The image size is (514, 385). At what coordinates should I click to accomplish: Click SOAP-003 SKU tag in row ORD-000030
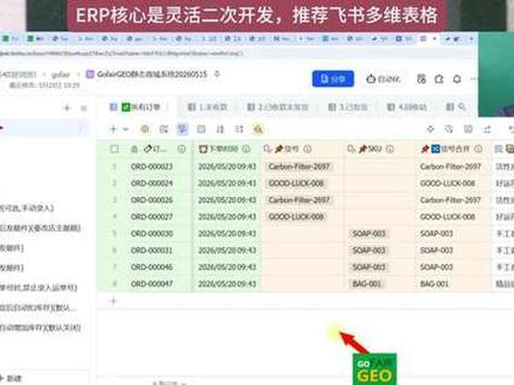(369, 234)
